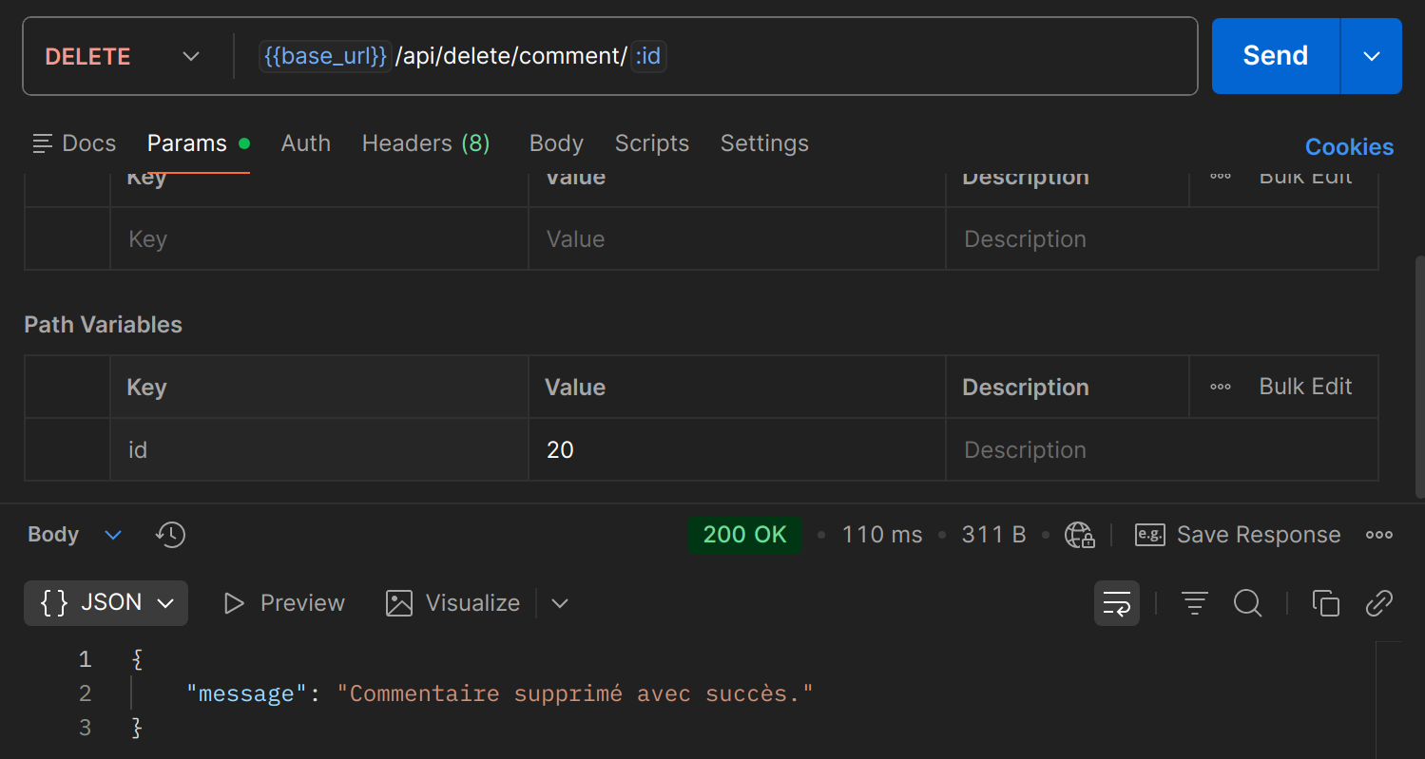Open Path Variables more options icon

[1221, 388]
